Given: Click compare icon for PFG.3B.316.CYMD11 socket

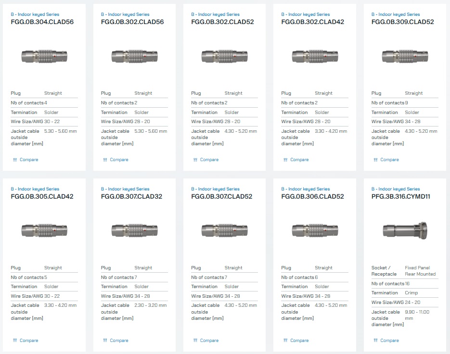Looking at the screenshot, I should (375, 341).
